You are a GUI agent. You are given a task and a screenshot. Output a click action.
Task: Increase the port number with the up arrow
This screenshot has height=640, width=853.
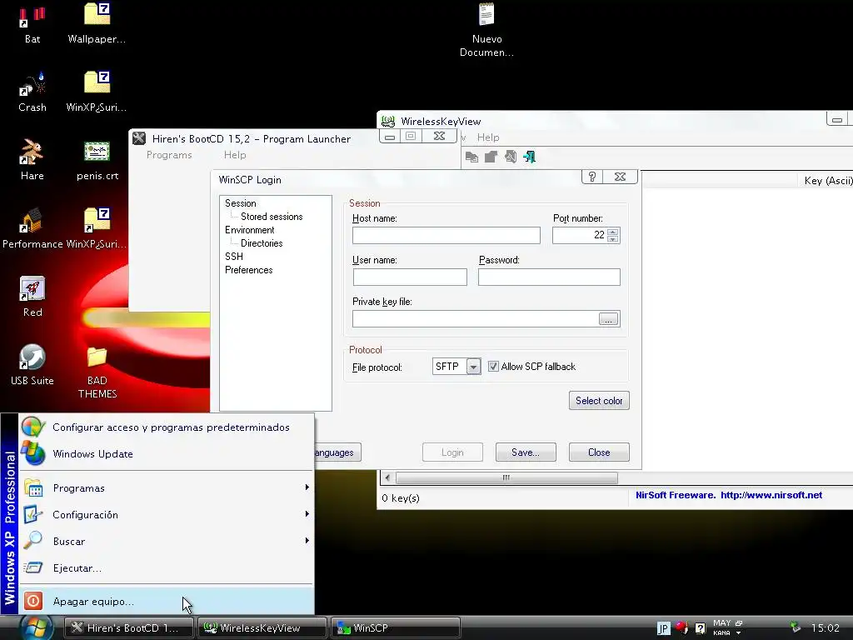[613, 232]
